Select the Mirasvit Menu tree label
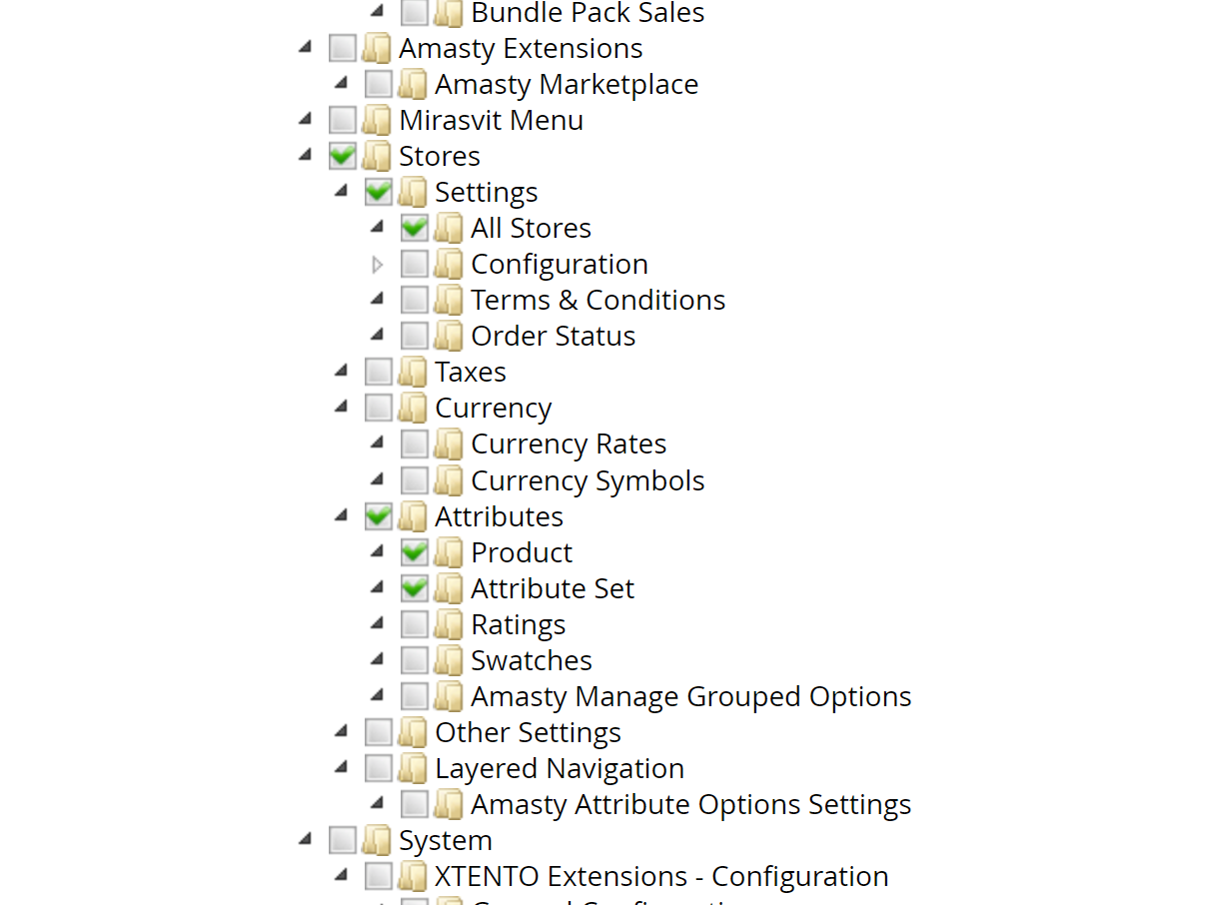The width and height of the screenshot is (1209, 905). click(x=491, y=120)
